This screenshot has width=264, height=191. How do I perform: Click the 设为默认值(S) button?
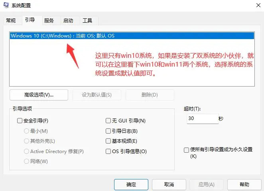tap(97, 95)
